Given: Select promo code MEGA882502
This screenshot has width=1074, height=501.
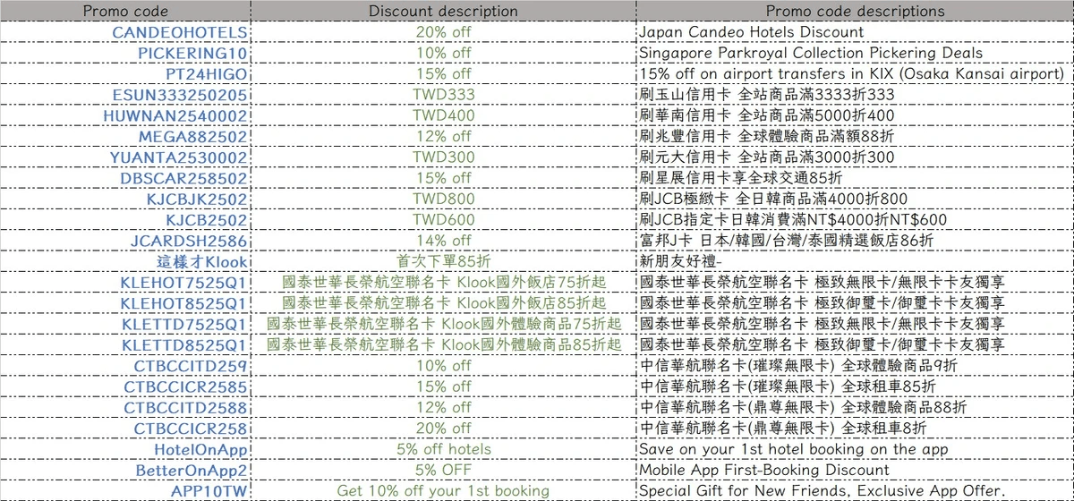Looking at the screenshot, I should click(x=193, y=137).
